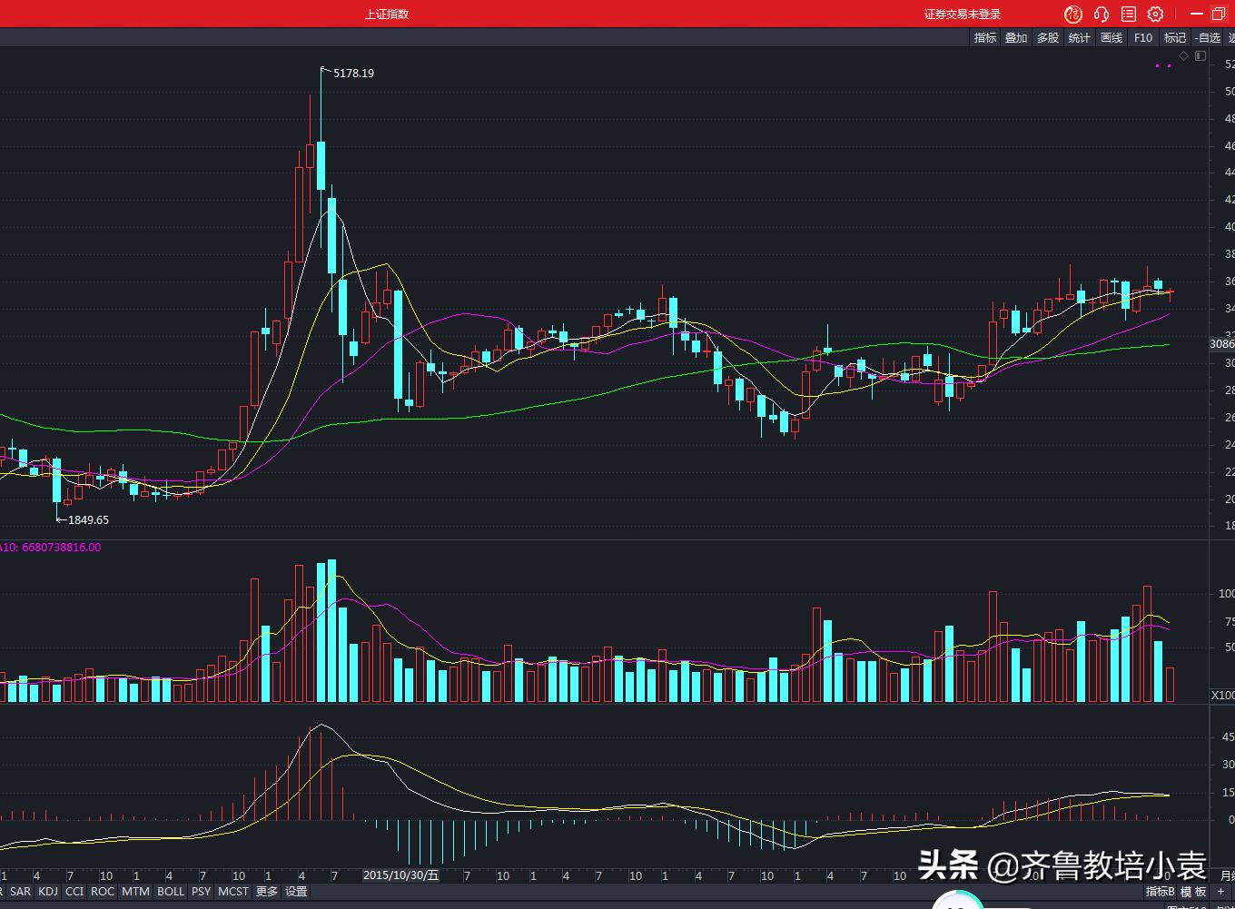Click the diamond marker icon above chart
The image size is (1235, 909).
pos(1183,56)
